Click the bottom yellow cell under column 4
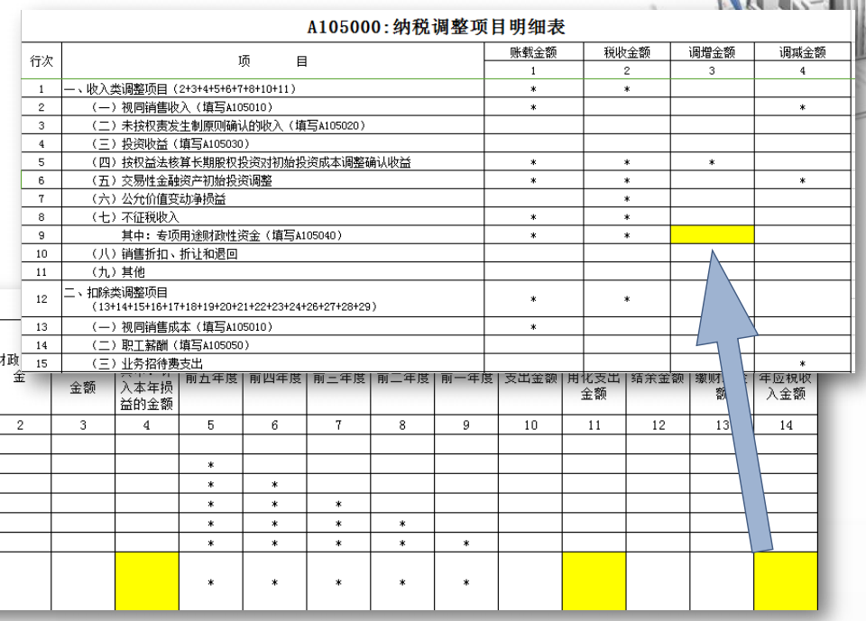The height and width of the screenshot is (621, 866). click(147, 580)
